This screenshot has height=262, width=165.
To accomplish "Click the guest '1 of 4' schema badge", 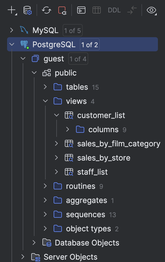I will pyautogui.click(x=78, y=59).
